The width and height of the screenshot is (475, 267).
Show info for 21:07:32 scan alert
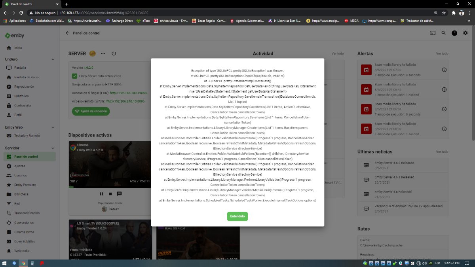tap(444, 70)
